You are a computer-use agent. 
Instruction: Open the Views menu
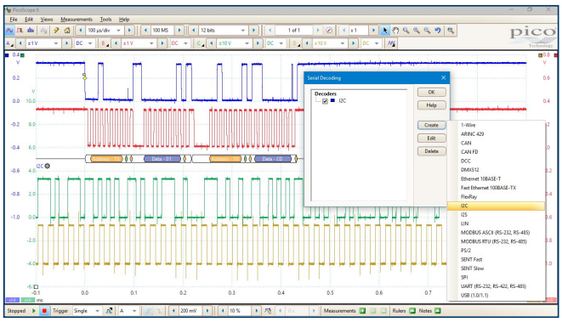click(x=47, y=20)
